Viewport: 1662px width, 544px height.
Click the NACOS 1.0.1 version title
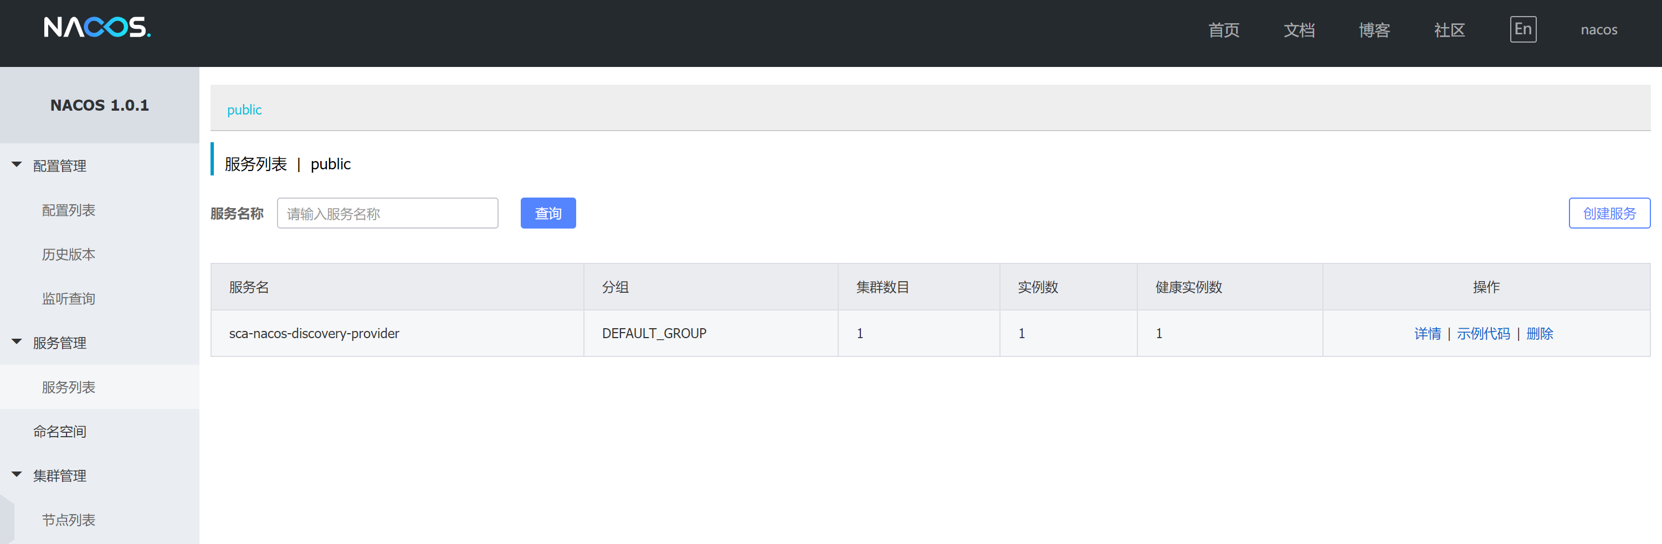coord(99,105)
